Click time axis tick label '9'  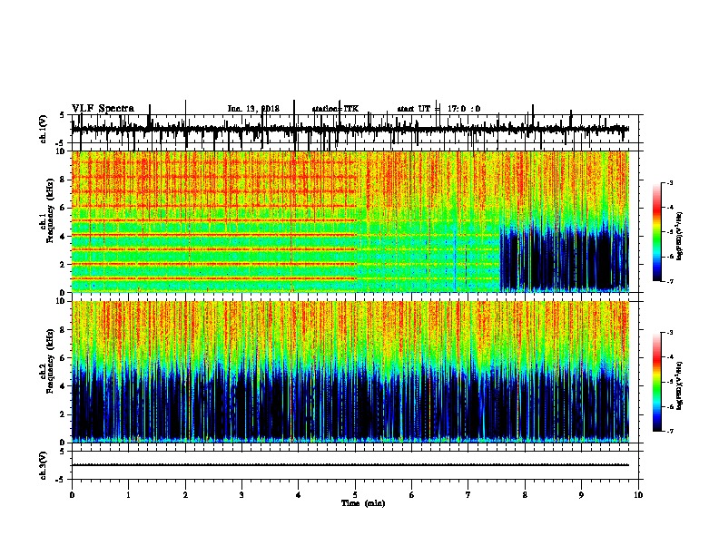(x=581, y=494)
